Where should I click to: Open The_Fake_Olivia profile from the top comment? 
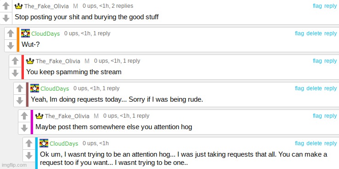46,6
